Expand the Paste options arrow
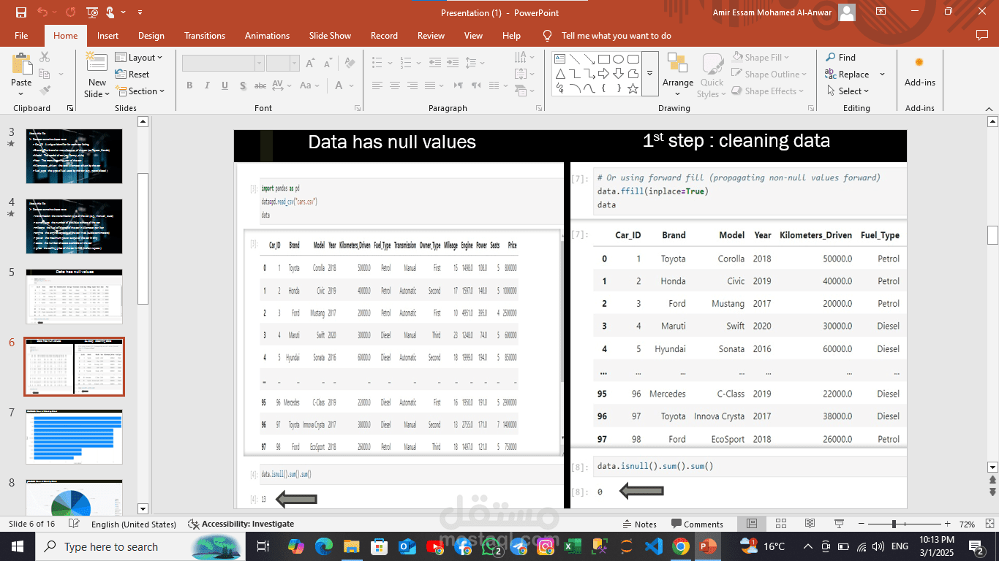This screenshot has width=999, height=561. [x=21, y=94]
